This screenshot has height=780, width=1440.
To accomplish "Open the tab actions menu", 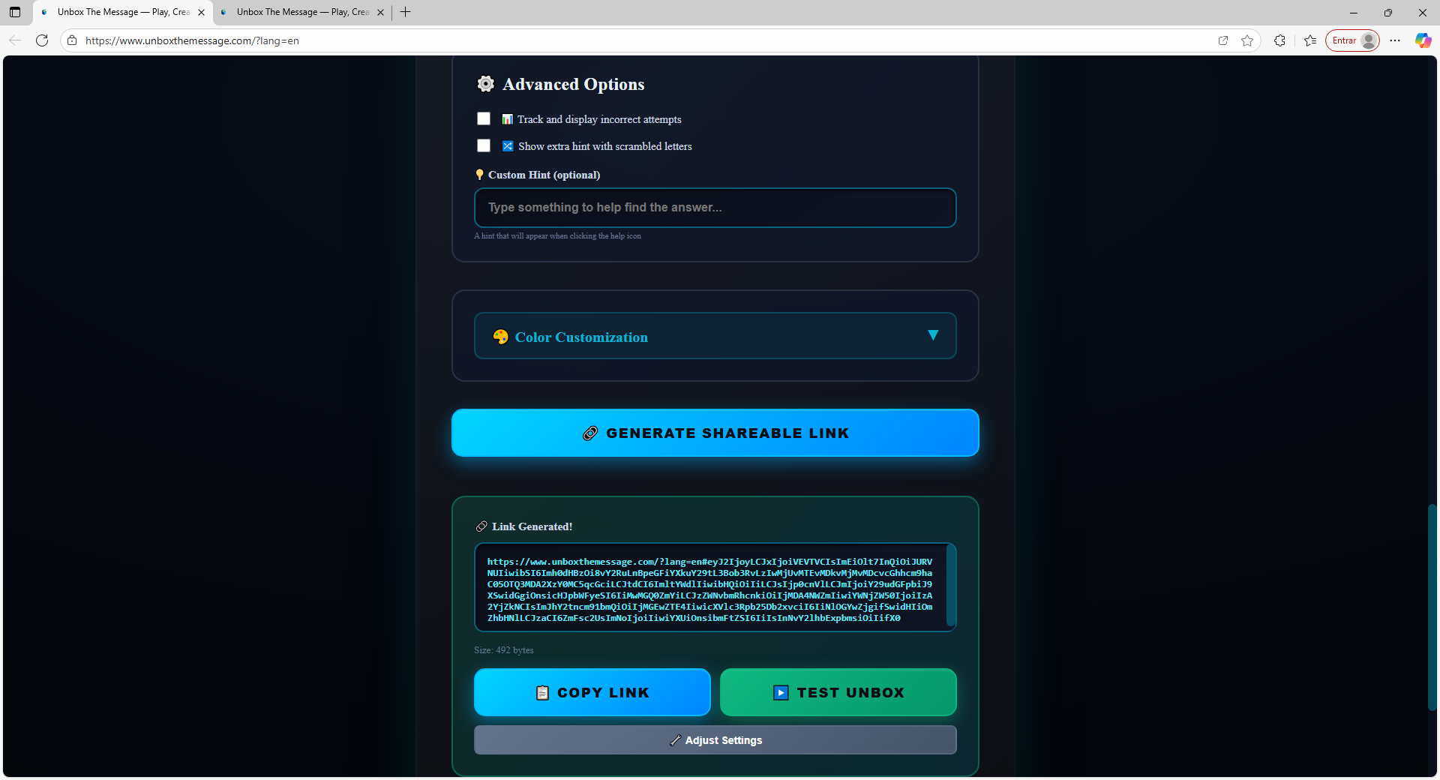I will click(14, 12).
